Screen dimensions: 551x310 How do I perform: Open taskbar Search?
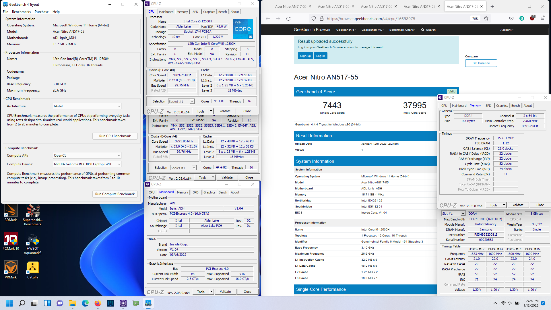coord(22,303)
